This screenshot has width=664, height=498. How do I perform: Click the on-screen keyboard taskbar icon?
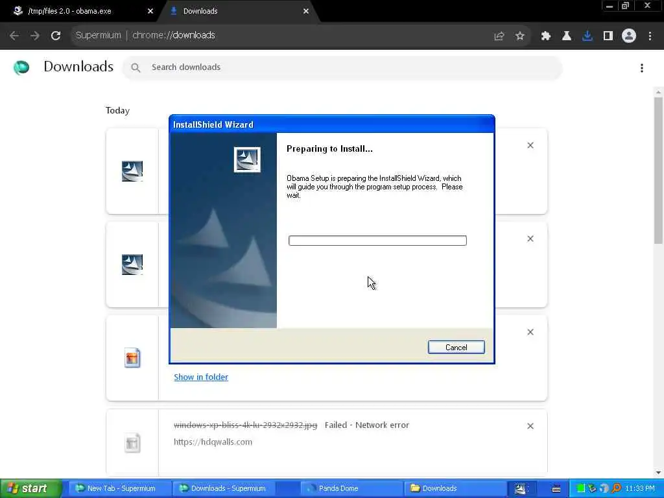pos(556,489)
